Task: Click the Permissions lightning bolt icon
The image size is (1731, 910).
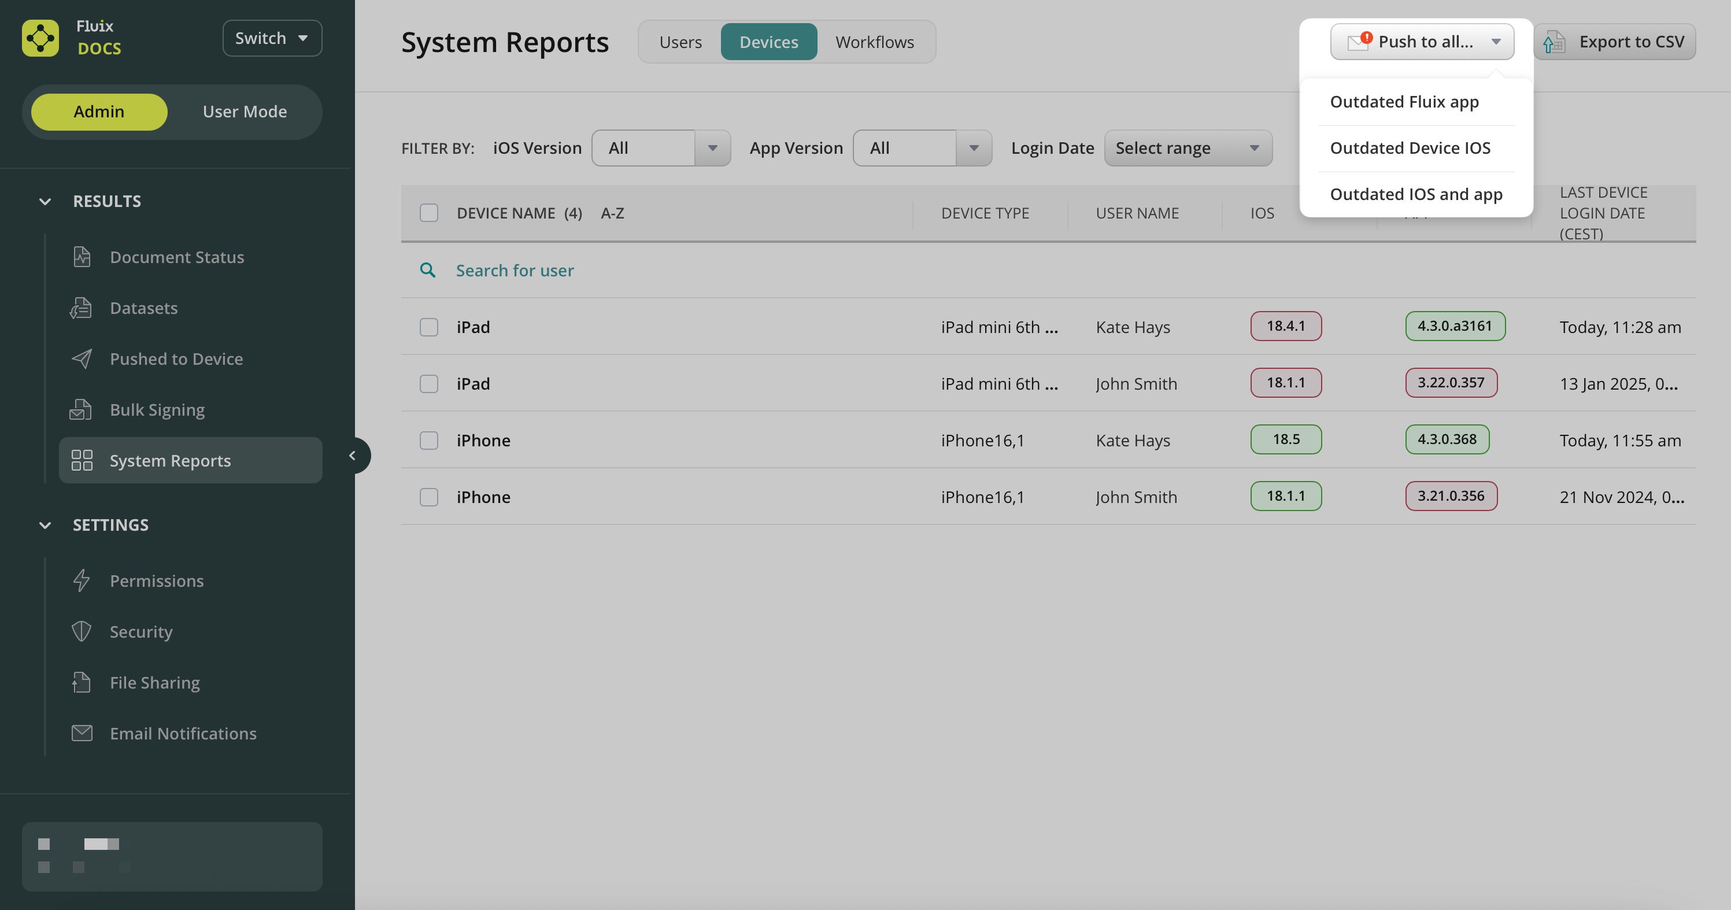Action: (x=82, y=580)
